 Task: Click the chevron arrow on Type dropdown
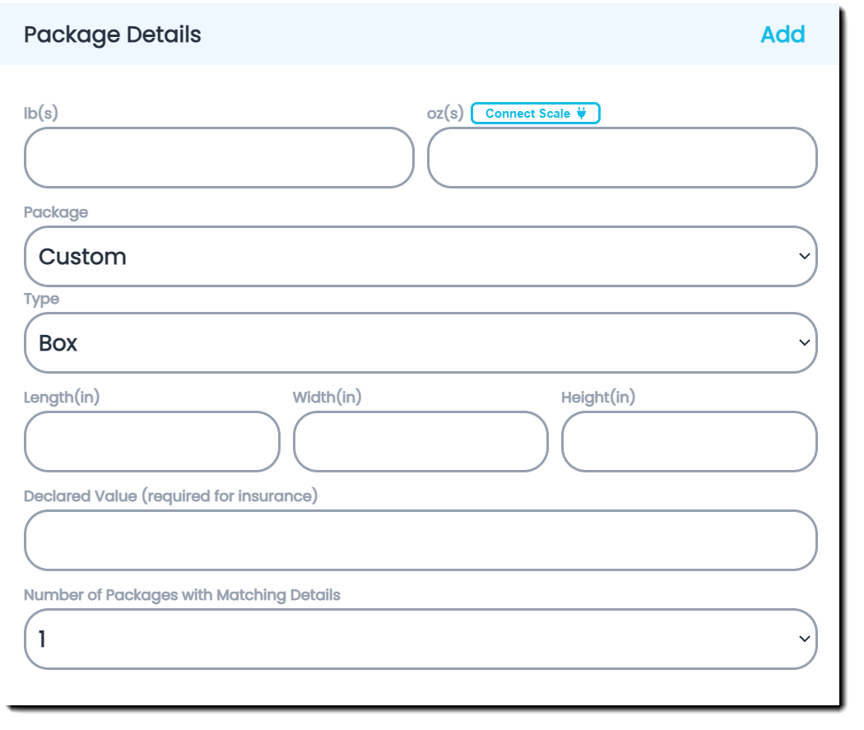pos(804,343)
